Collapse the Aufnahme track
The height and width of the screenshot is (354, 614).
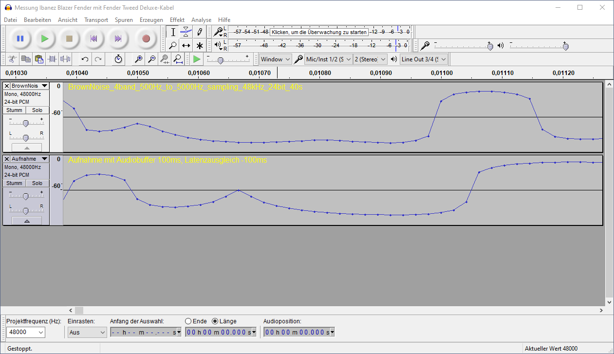click(27, 221)
